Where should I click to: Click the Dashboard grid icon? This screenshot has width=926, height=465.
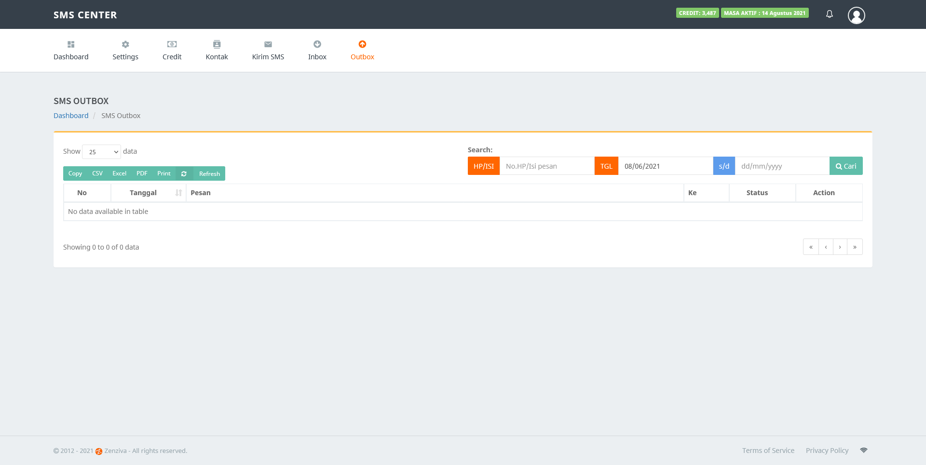71,44
